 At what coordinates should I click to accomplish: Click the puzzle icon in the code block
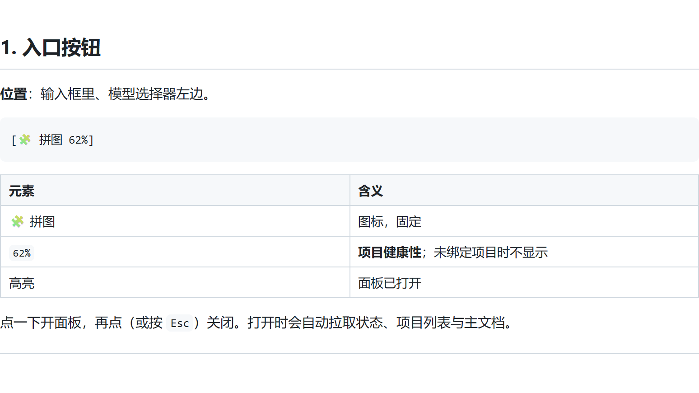click(x=25, y=140)
